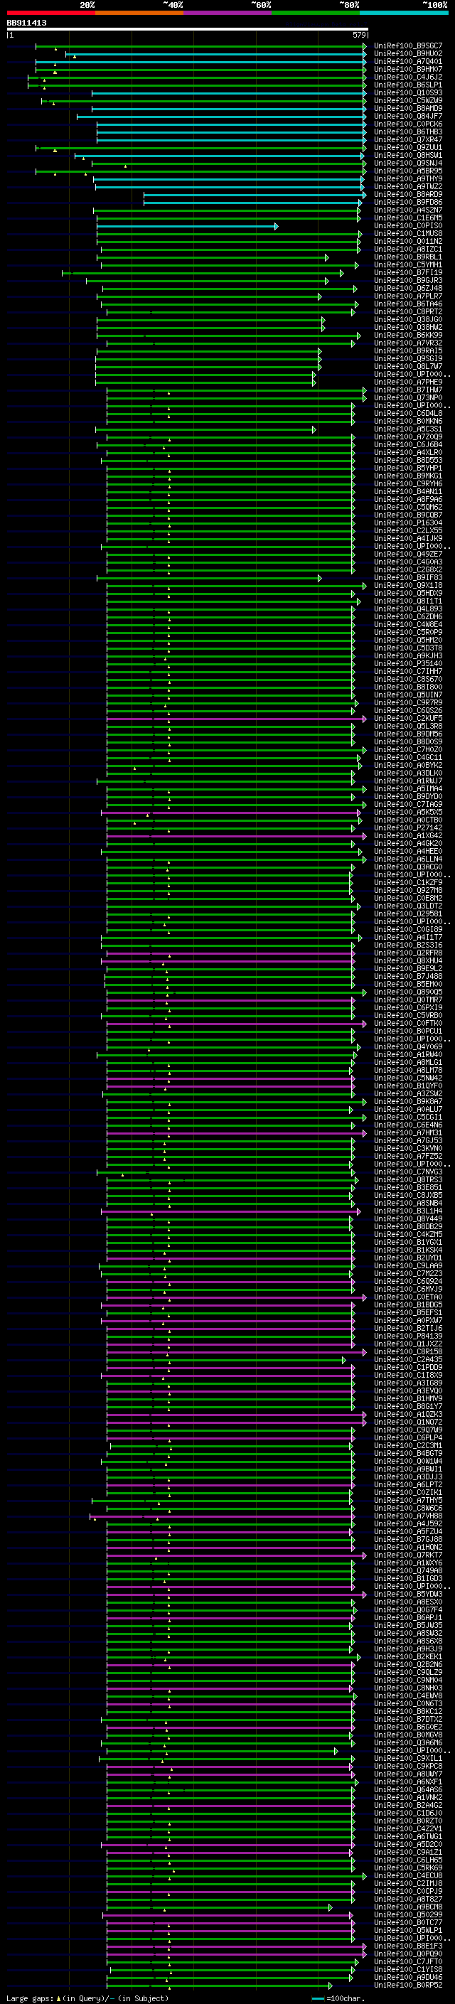Open hit UniRef100_C8PRT2
455x2004 pixels.
[x=408, y=312]
